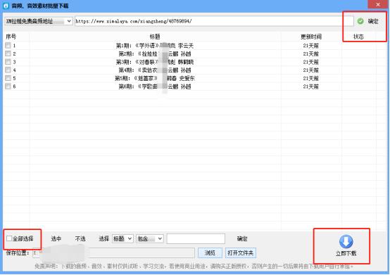390x275 pixels.
Task: Click the 浏览 browse button
Action: 210,253
